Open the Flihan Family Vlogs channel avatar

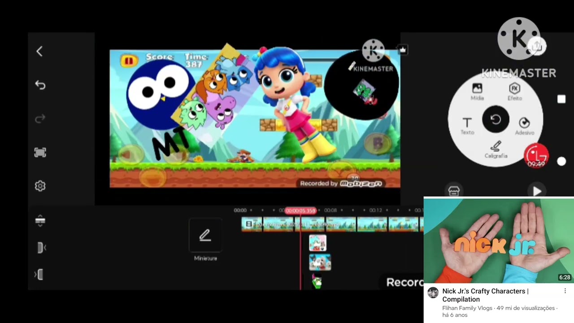coord(433,293)
